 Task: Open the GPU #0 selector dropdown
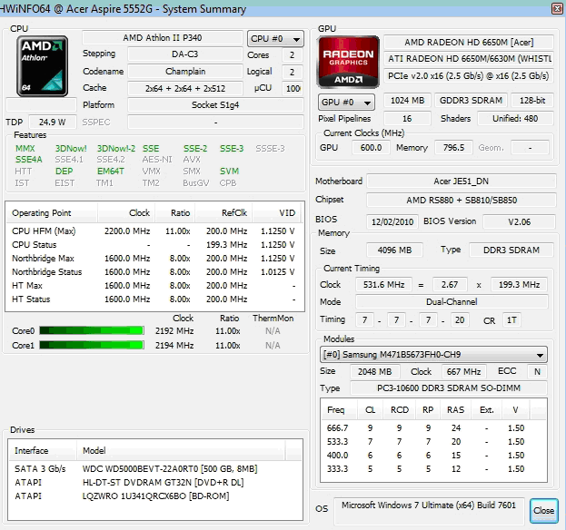346,102
